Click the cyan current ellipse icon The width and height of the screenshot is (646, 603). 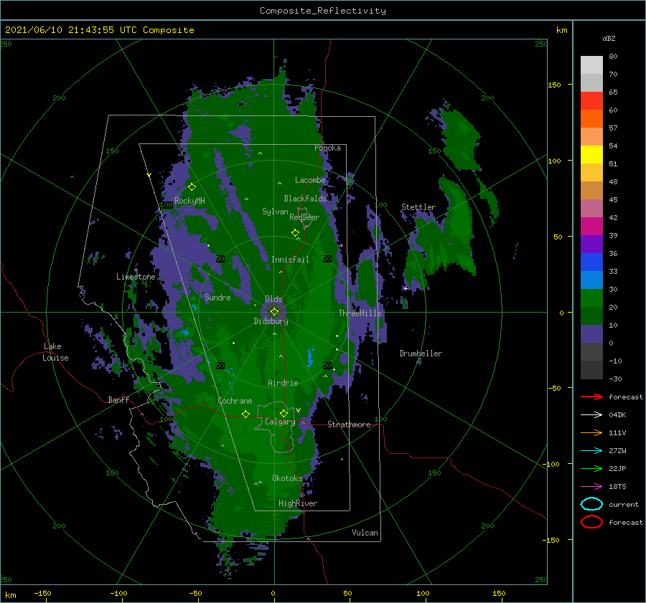coord(591,504)
